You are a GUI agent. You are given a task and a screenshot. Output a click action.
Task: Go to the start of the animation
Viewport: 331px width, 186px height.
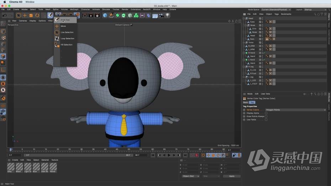coord(153,155)
